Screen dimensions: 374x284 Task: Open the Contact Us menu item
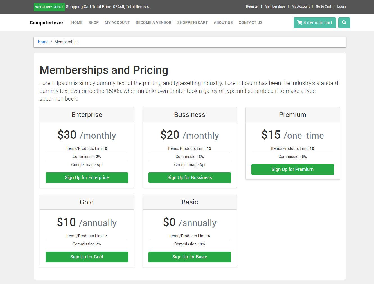click(250, 23)
